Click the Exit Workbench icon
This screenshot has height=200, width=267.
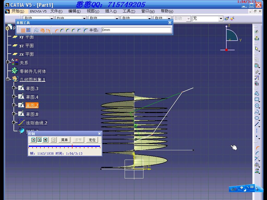[257, 38]
